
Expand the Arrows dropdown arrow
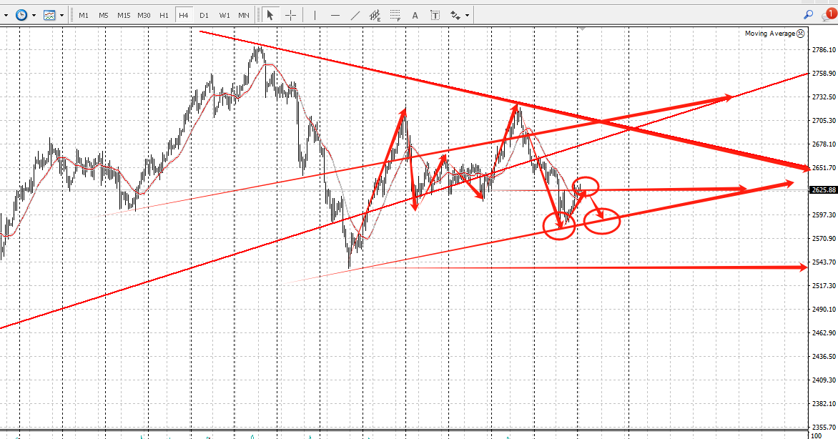[467, 16]
